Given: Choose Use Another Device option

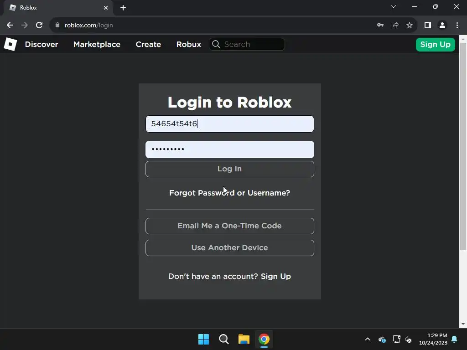Looking at the screenshot, I should pos(230,248).
